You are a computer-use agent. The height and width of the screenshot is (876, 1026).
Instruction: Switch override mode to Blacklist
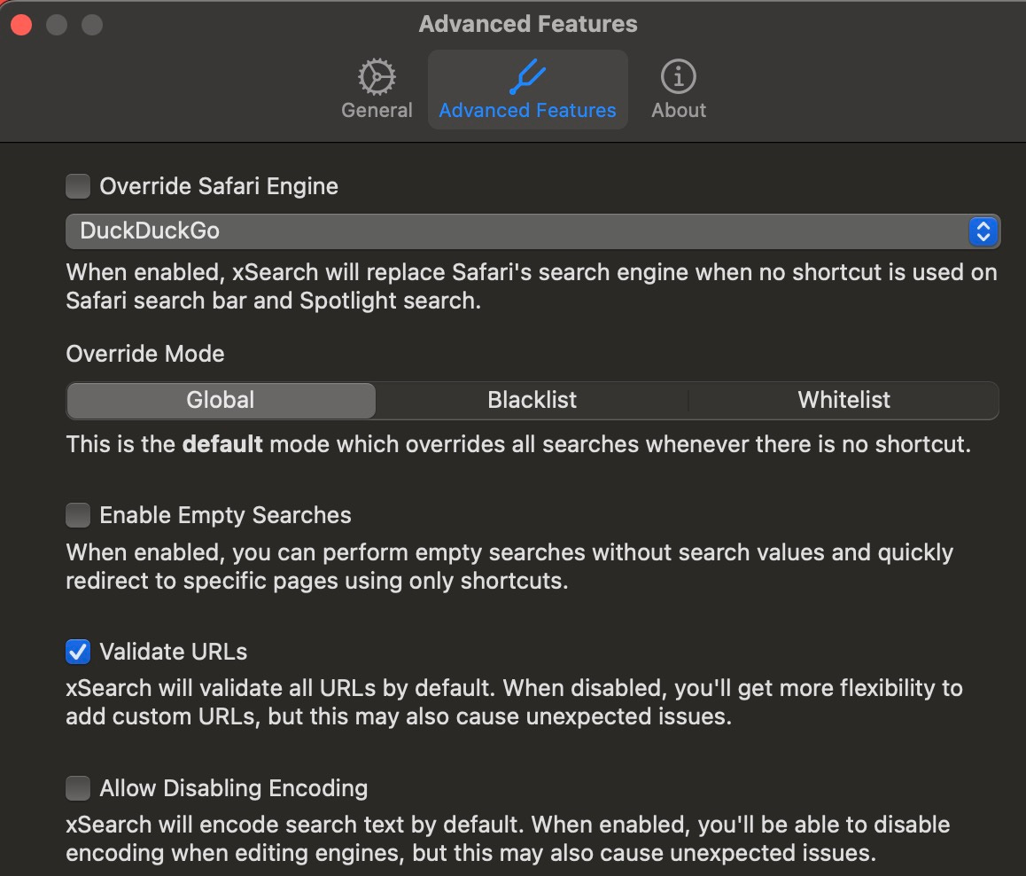pyautogui.click(x=532, y=400)
